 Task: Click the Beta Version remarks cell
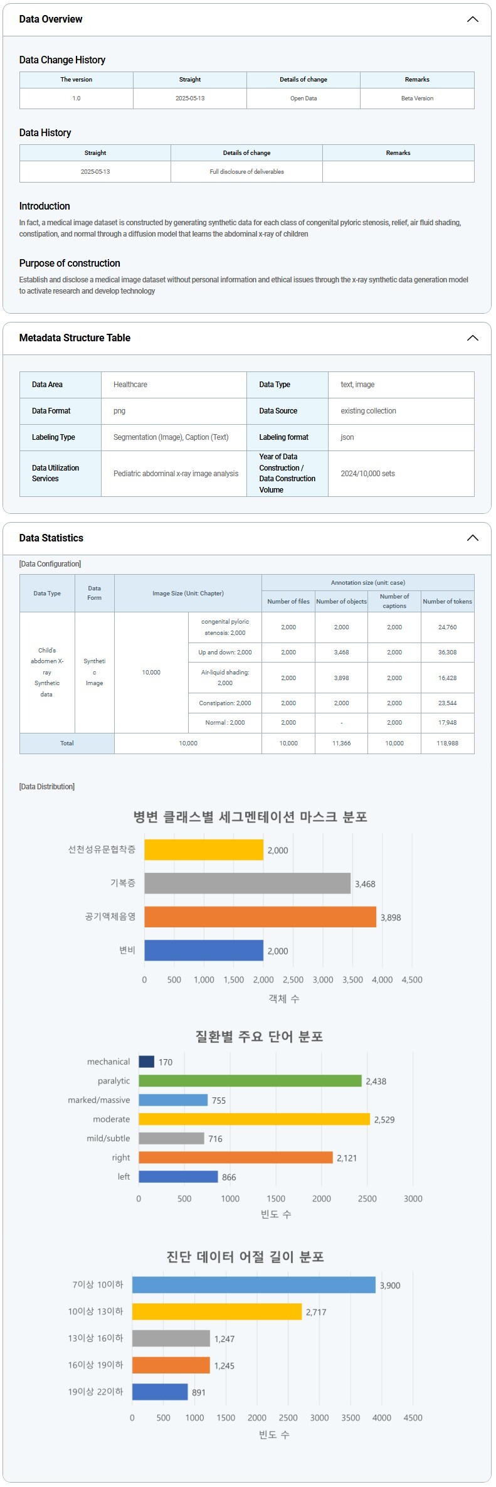pyautogui.click(x=417, y=99)
